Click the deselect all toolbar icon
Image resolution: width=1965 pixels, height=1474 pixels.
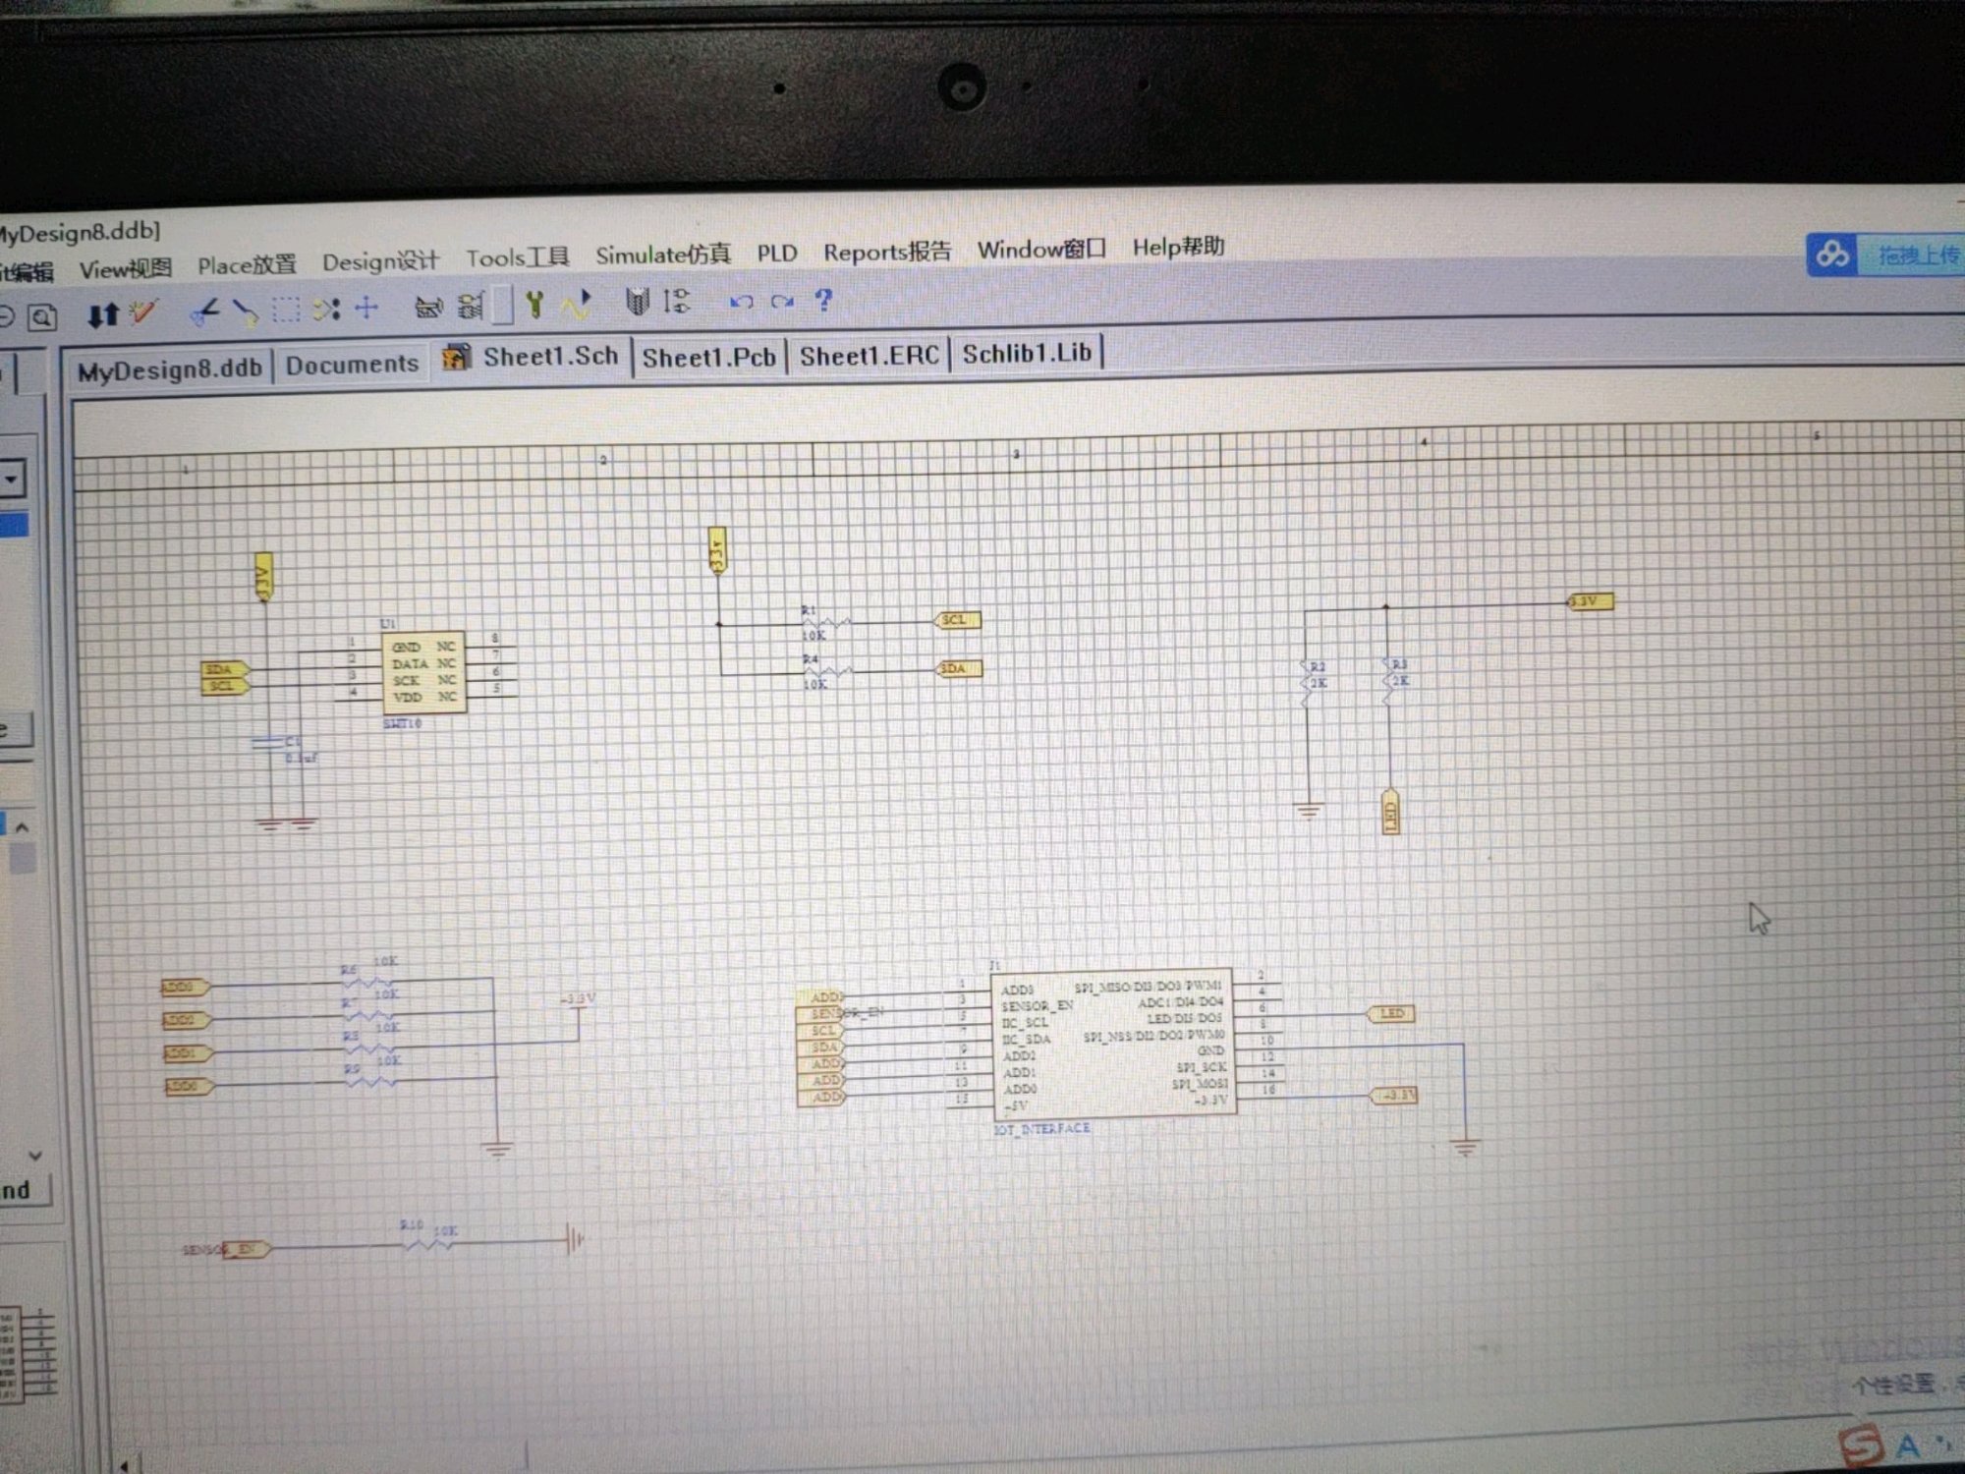coord(326,310)
